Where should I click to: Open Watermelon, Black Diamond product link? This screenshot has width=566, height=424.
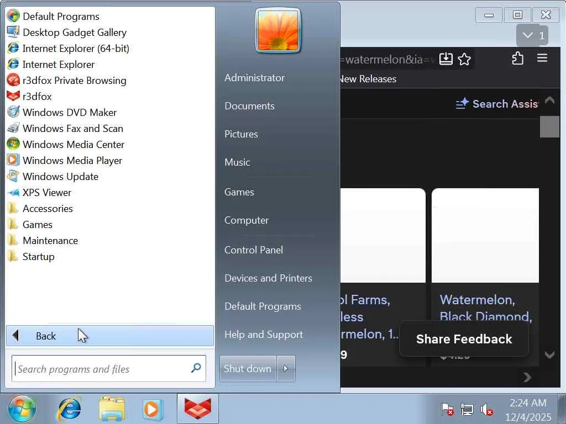click(485, 308)
